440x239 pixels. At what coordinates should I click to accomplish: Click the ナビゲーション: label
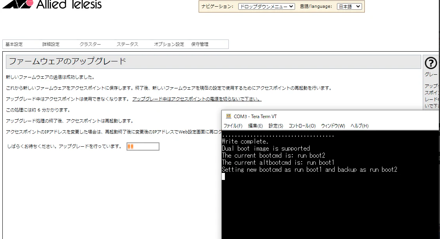click(217, 6)
